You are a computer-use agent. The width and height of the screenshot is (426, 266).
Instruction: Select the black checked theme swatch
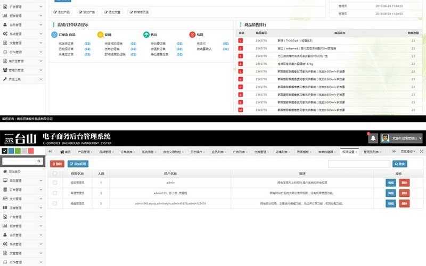[x=5, y=151]
